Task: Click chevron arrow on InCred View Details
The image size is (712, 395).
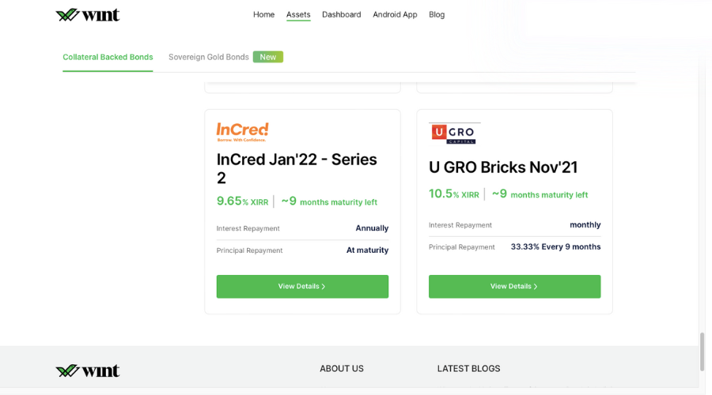Action: pyautogui.click(x=324, y=287)
